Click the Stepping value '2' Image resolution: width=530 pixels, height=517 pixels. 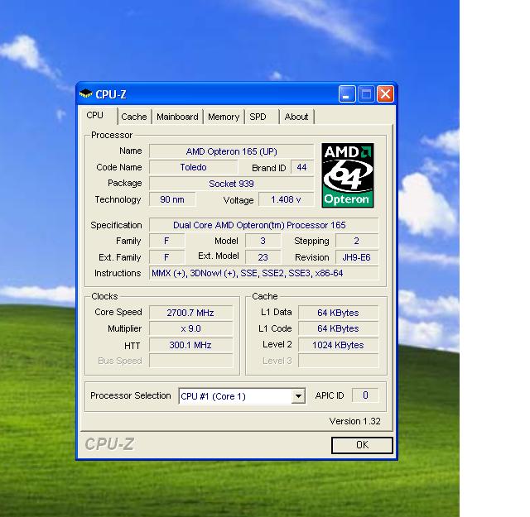pyautogui.click(x=357, y=241)
